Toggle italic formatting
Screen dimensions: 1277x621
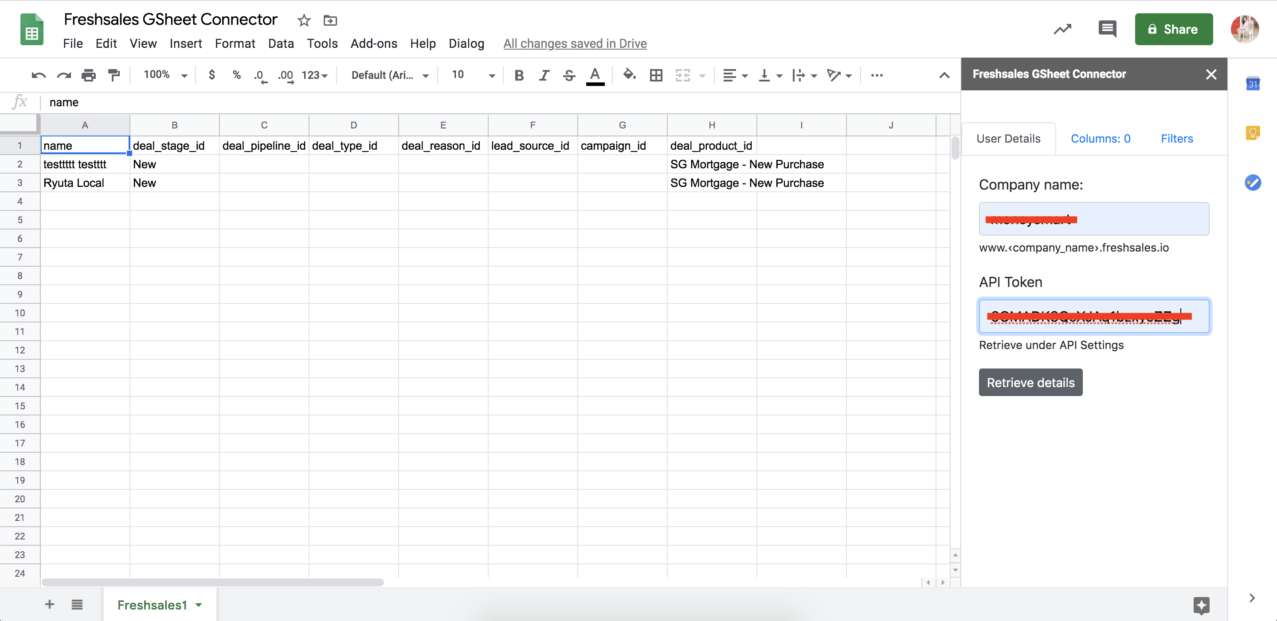[544, 75]
